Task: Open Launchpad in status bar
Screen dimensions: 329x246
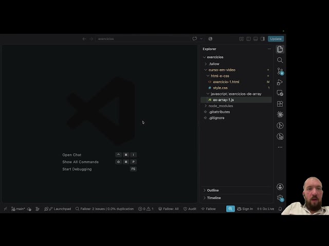Action: click(x=58, y=209)
